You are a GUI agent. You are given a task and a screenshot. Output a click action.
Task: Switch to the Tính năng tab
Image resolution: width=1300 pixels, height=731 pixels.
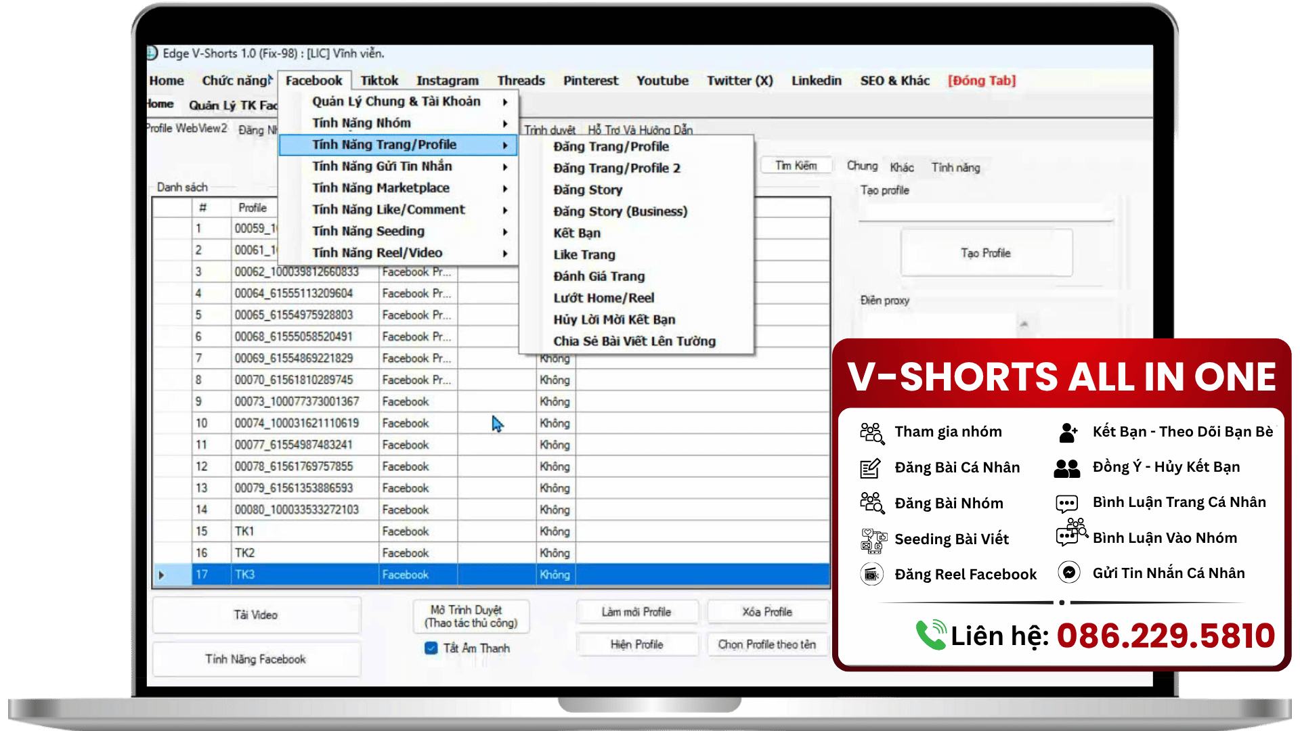click(955, 167)
